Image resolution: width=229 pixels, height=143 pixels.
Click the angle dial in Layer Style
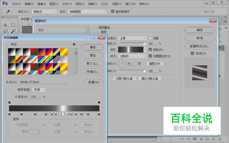(122, 63)
